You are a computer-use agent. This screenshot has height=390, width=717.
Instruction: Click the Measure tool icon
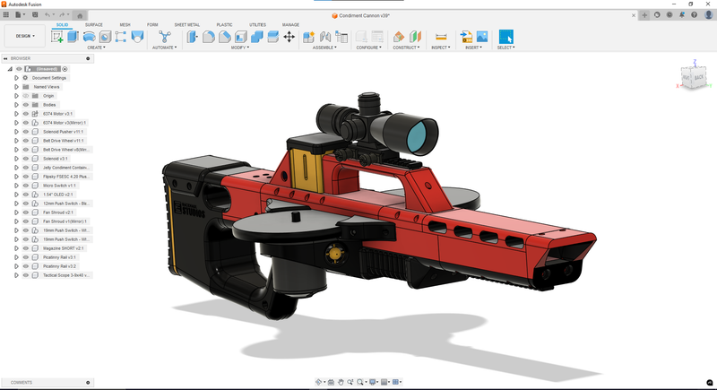point(441,37)
